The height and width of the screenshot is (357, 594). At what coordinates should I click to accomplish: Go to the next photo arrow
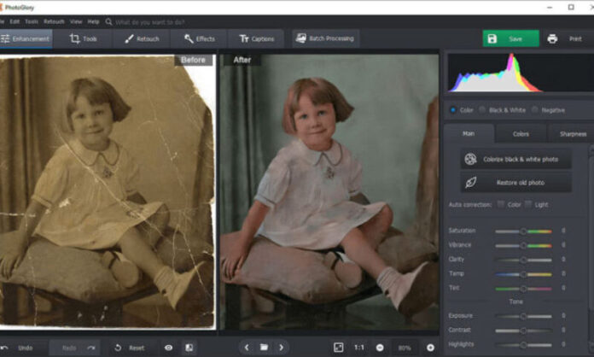pos(282,348)
